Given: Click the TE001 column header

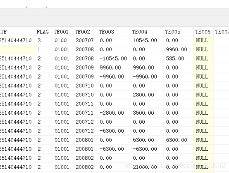Looking at the screenshot, I should [x=62, y=32].
